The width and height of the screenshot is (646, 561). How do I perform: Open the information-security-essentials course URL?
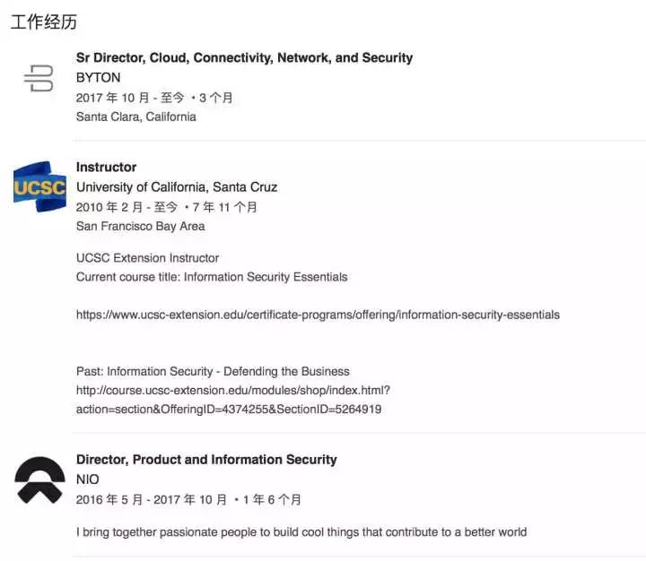(318, 315)
